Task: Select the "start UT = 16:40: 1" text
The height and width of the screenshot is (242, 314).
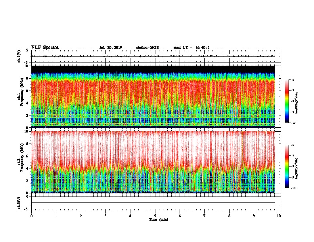Action: click(191, 47)
